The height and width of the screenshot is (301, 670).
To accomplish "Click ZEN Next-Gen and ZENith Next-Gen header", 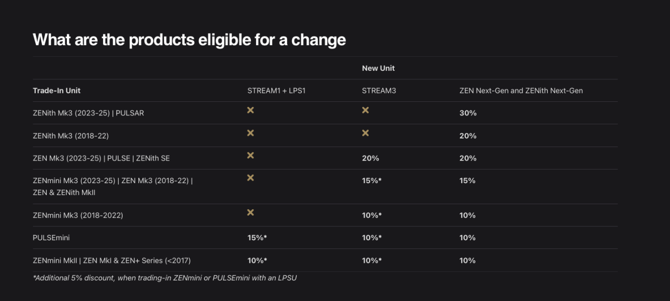I will tap(521, 91).
